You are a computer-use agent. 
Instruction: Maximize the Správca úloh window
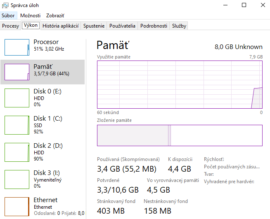coord(244,5)
